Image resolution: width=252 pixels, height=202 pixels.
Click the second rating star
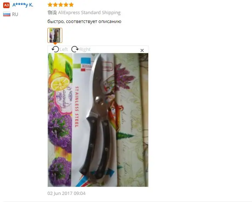tap(56, 5)
